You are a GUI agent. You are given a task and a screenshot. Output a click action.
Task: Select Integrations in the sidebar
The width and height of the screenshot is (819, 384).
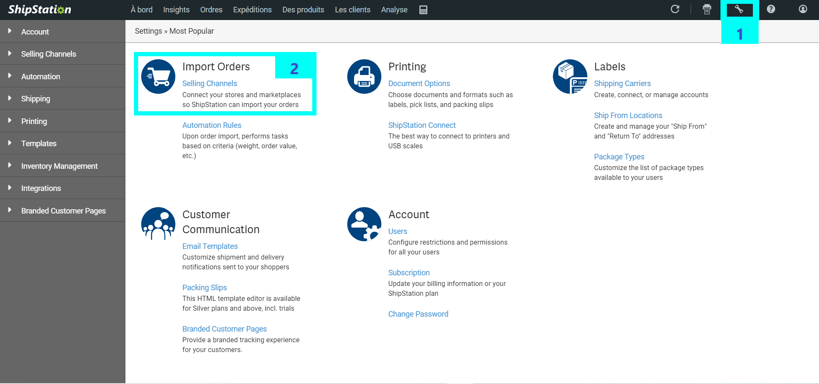coord(62,188)
